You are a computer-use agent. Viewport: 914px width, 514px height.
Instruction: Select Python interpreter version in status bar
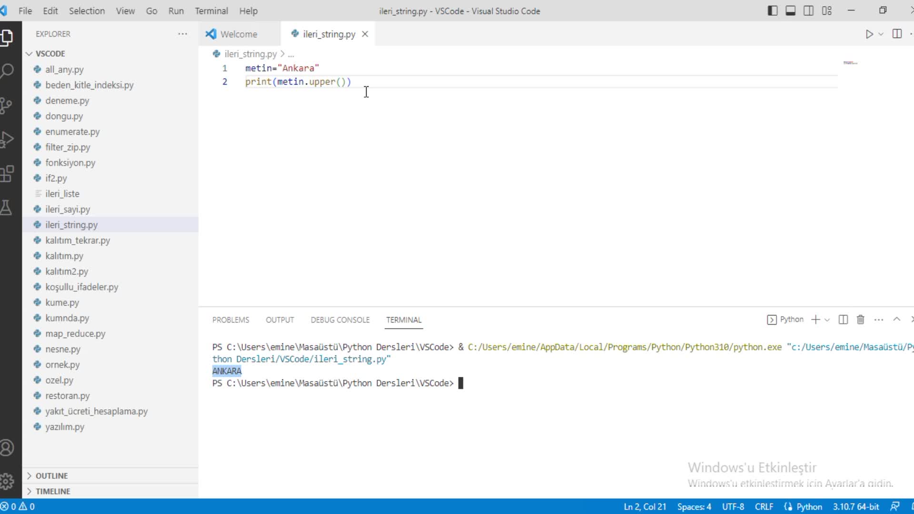[855, 507]
